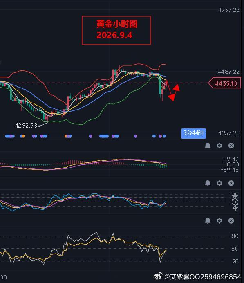244x283 pixels.
Task: Close the MACD indicator panel
Action: pos(231,146)
